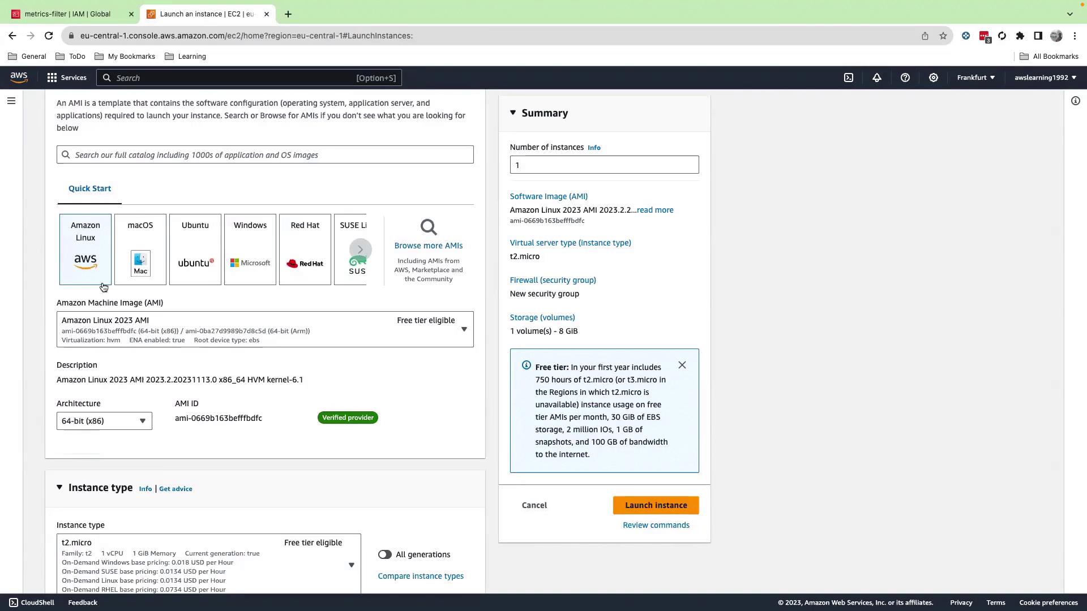1087x611 pixels.
Task: Collapse the Instance type section
Action: click(x=59, y=488)
